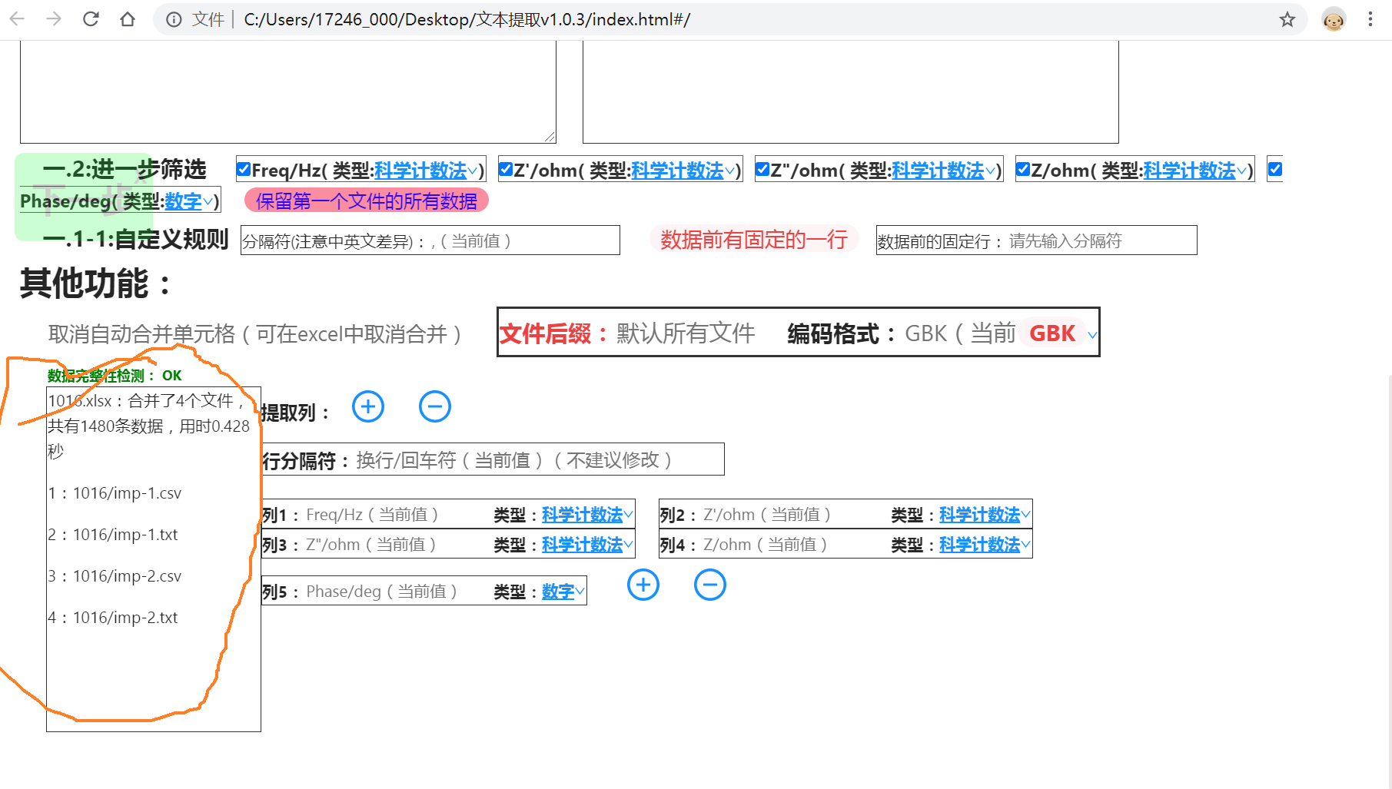Click 数据完整性检测：OK status text

click(115, 376)
